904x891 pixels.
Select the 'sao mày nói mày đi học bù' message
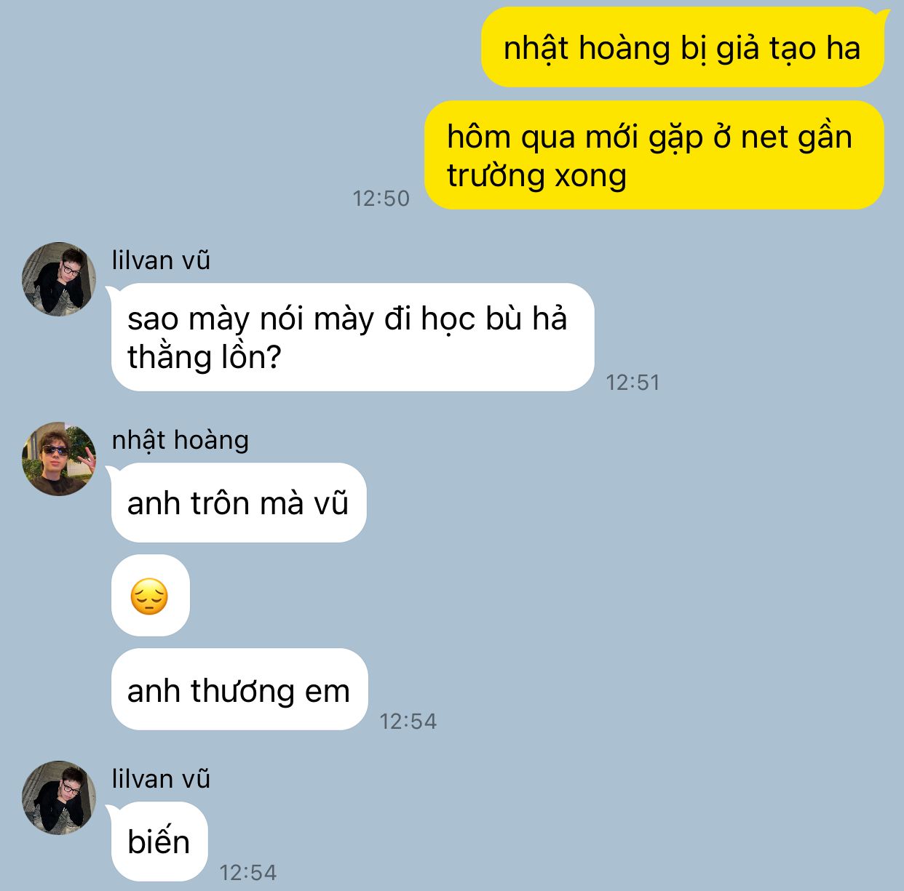click(353, 337)
